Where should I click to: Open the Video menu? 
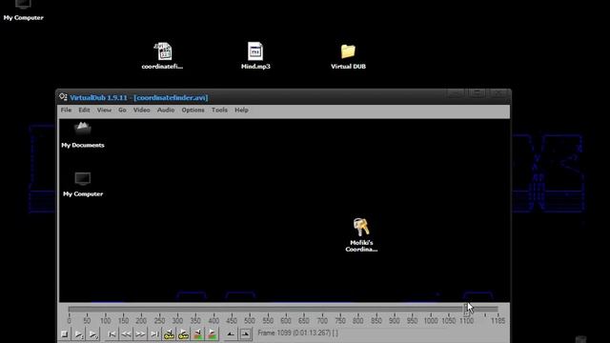click(142, 111)
